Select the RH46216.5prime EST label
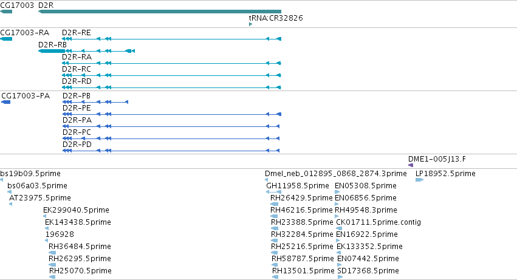This screenshot has height=280, width=517. (301, 210)
